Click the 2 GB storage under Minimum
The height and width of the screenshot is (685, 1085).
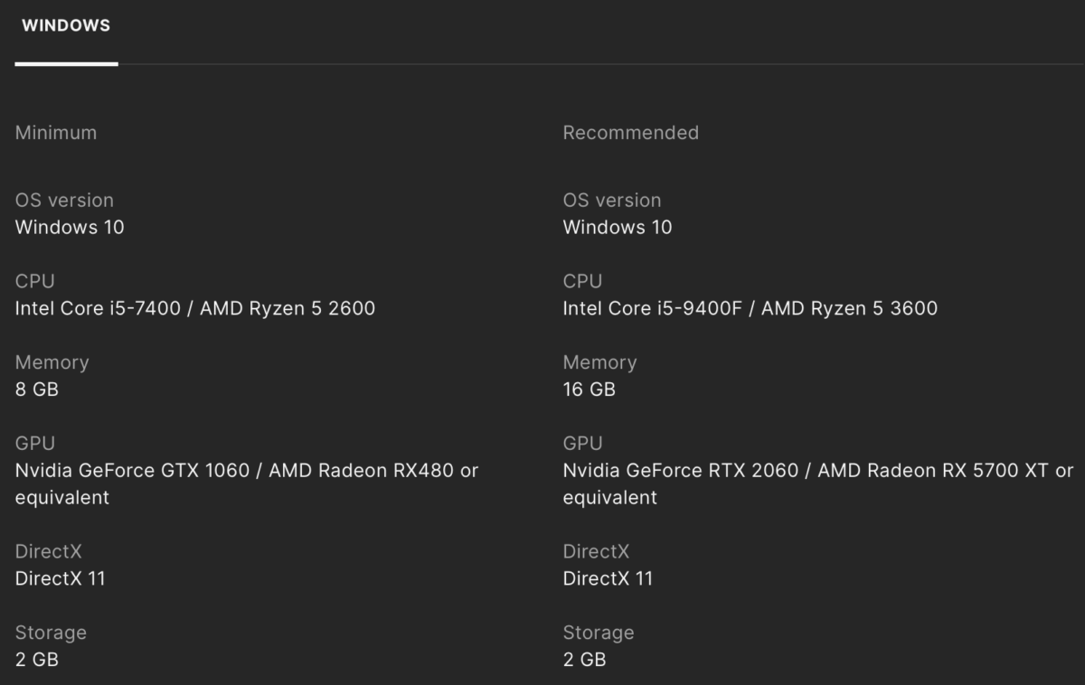point(37,660)
